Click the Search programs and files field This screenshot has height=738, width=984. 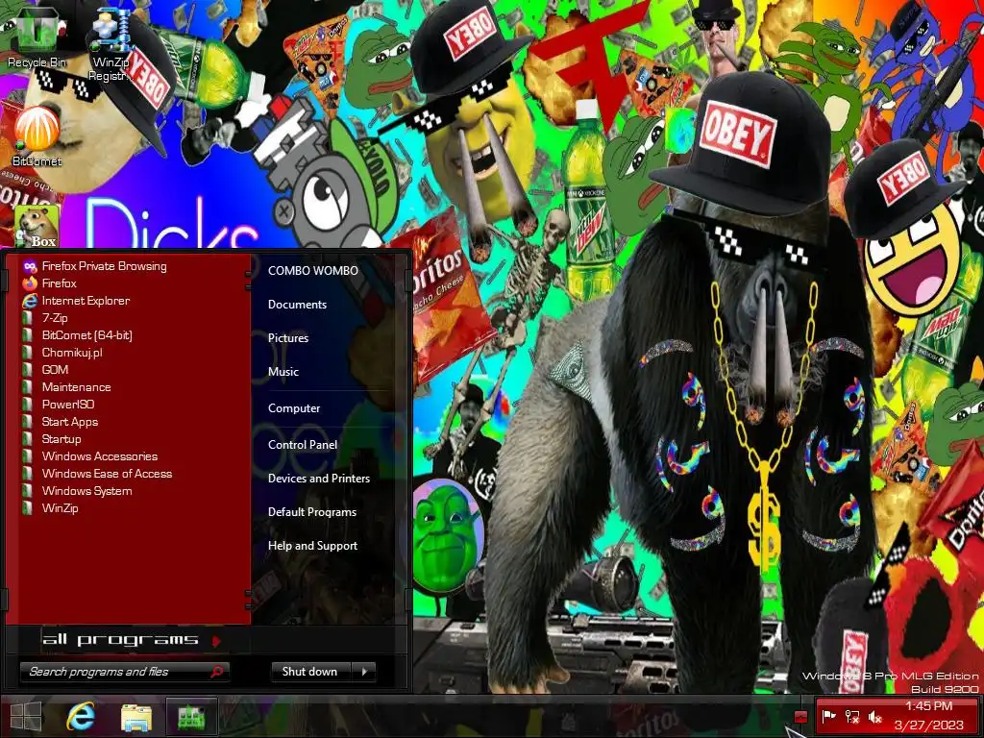[124, 672]
